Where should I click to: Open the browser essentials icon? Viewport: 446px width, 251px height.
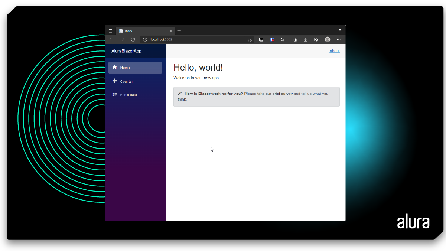pyautogui.click(x=316, y=39)
